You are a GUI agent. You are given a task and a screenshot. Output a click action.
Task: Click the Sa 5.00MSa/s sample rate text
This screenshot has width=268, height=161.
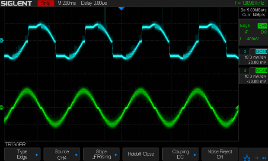point(253,10)
